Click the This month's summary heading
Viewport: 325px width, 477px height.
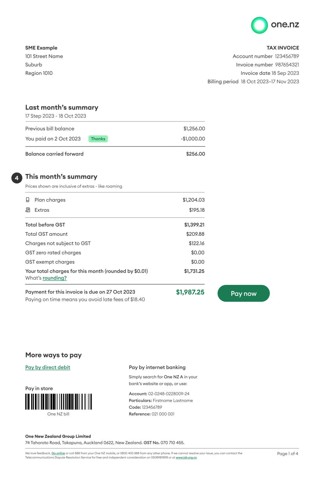61,176
